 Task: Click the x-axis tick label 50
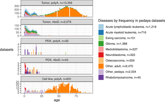point(59,96)
